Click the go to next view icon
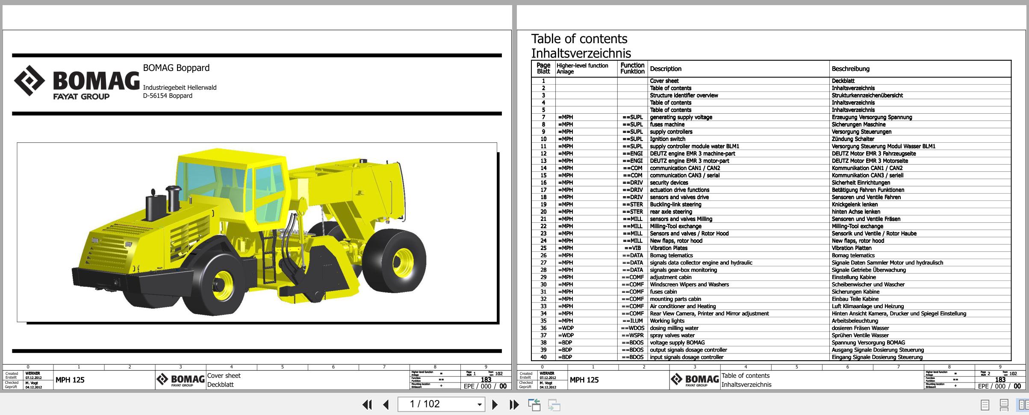This screenshot has height=415, width=1029. click(554, 404)
